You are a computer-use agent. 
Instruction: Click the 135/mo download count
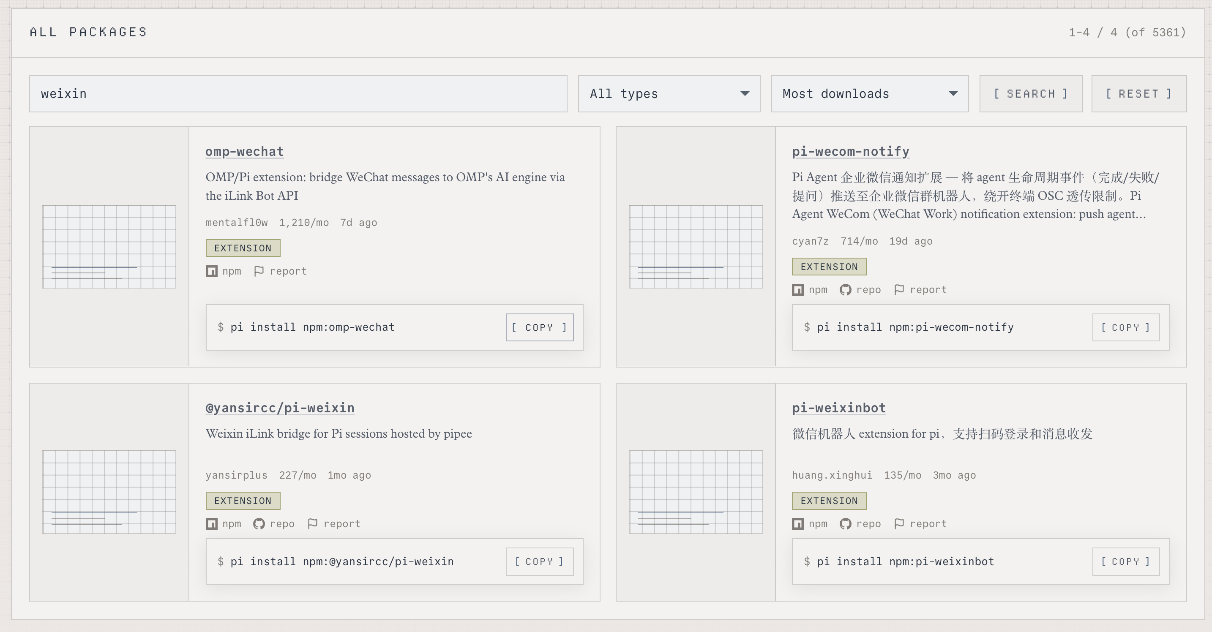(902, 475)
